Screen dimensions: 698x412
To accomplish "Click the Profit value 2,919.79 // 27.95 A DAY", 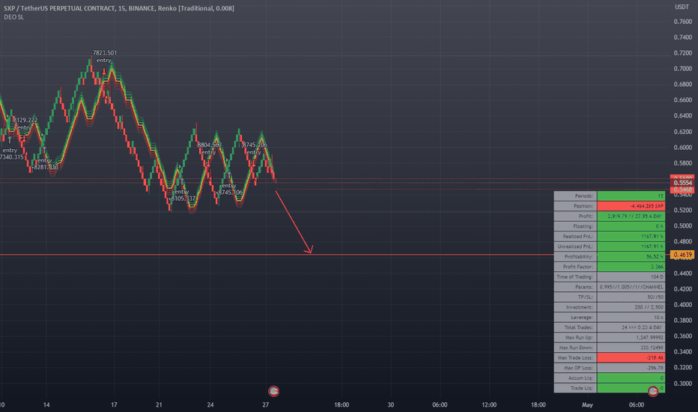I will click(631, 216).
